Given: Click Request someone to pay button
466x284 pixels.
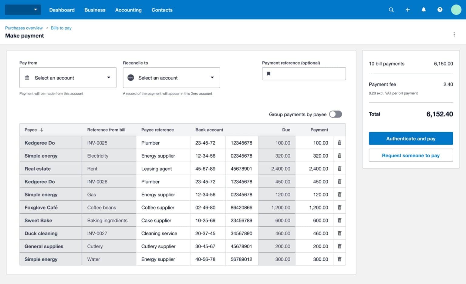Looking at the screenshot, I should coord(410,155).
